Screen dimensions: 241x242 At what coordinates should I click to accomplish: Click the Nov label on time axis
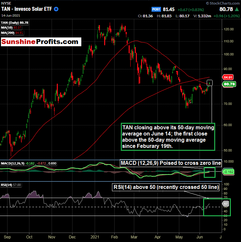[x=52, y=237]
